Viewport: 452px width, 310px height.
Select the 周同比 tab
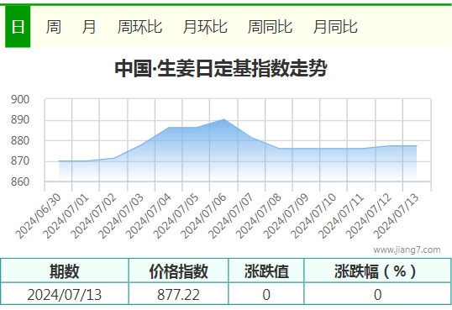[270, 27]
